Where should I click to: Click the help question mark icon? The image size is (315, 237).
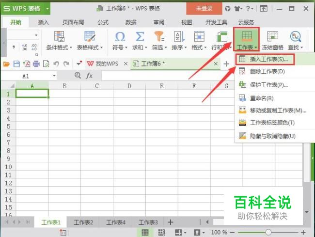pyautogui.click(x=248, y=9)
